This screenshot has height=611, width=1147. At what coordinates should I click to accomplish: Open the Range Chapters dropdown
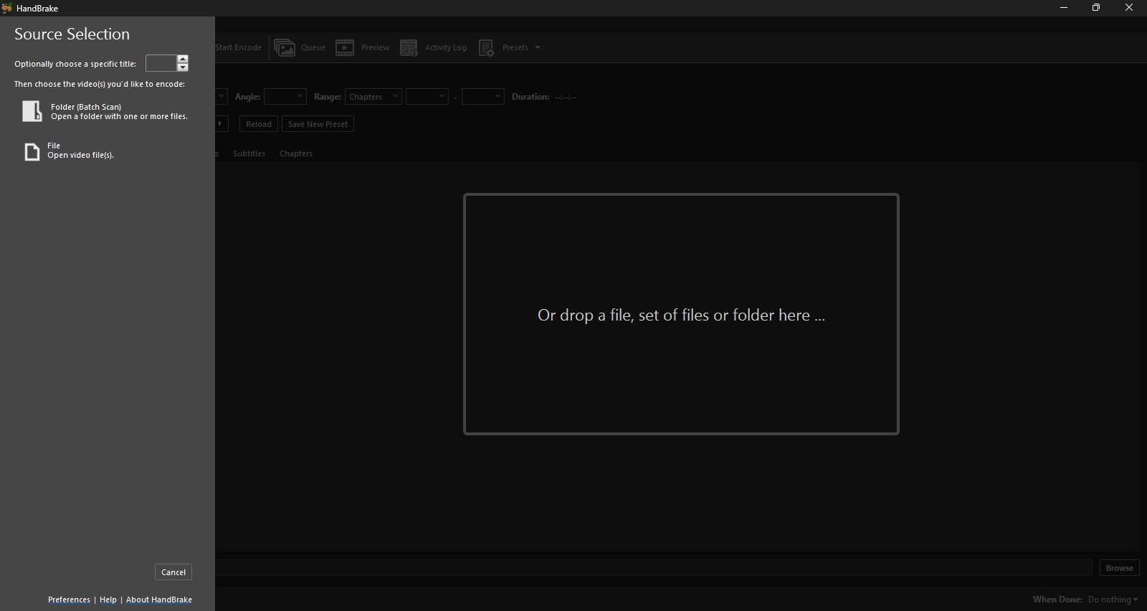pos(373,97)
